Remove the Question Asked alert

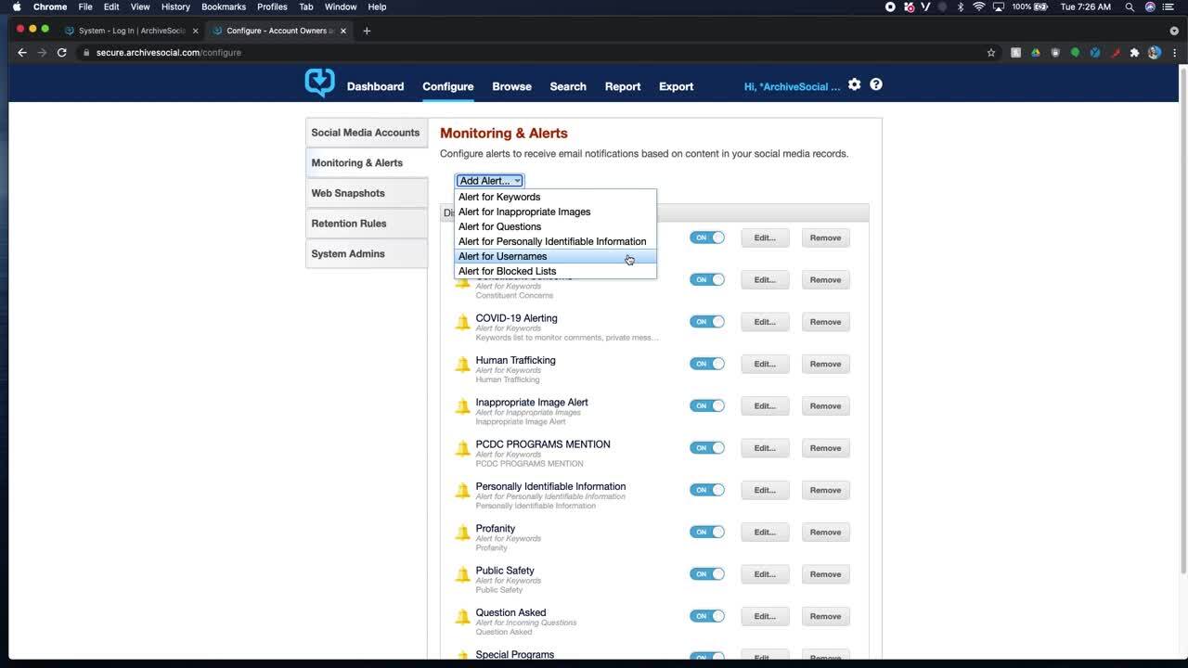(825, 616)
